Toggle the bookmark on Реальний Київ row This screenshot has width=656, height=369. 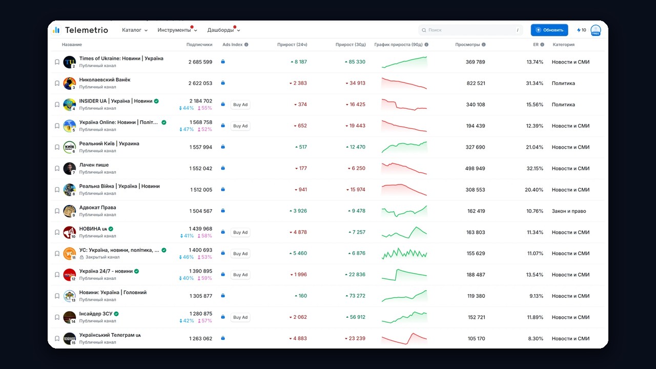tap(57, 147)
